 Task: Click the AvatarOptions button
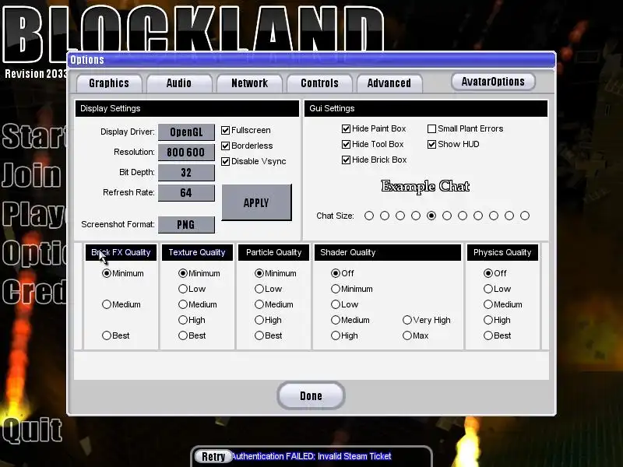[x=493, y=82]
